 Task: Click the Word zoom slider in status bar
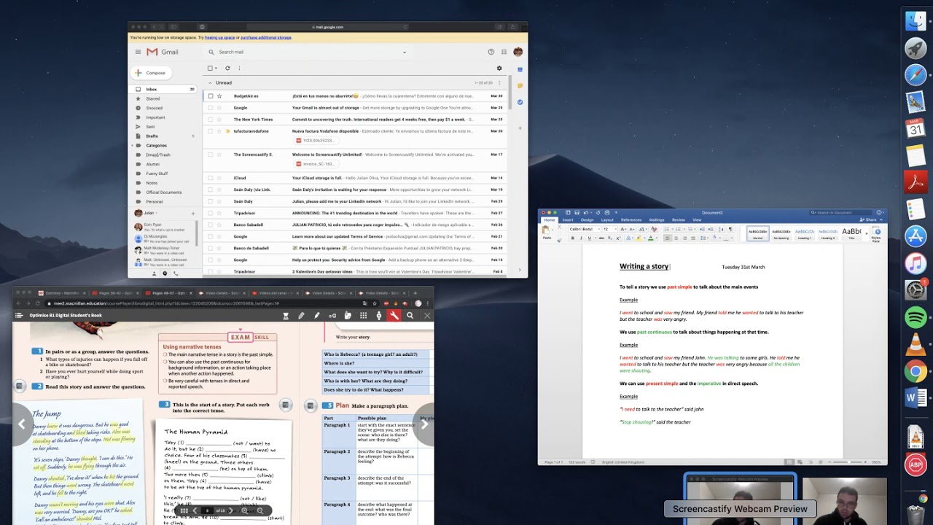click(847, 462)
